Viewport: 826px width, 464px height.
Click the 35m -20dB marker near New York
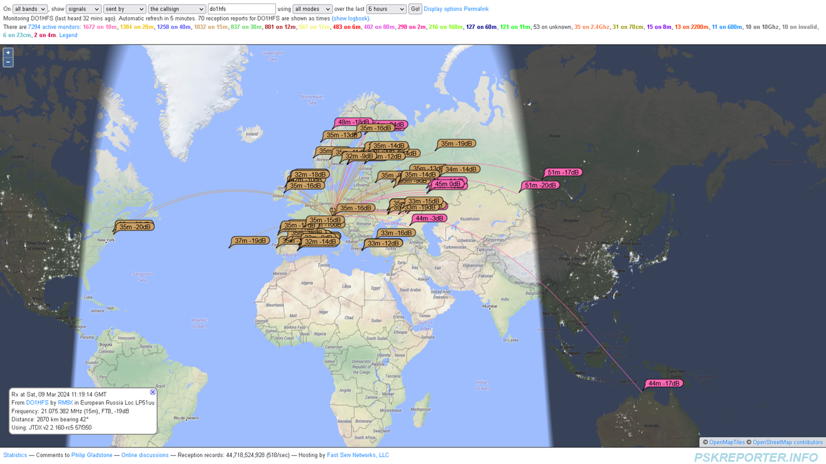pyautogui.click(x=135, y=227)
